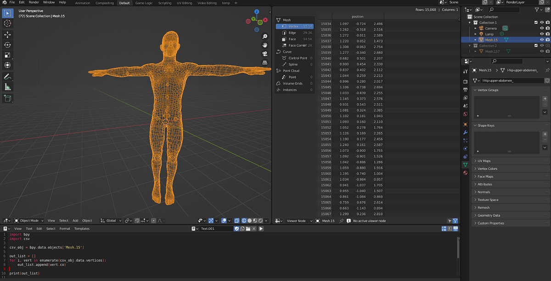The width and height of the screenshot is (551, 281).
Task: Open Modifier properties with the wrench icon
Action: (x=465, y=132)
